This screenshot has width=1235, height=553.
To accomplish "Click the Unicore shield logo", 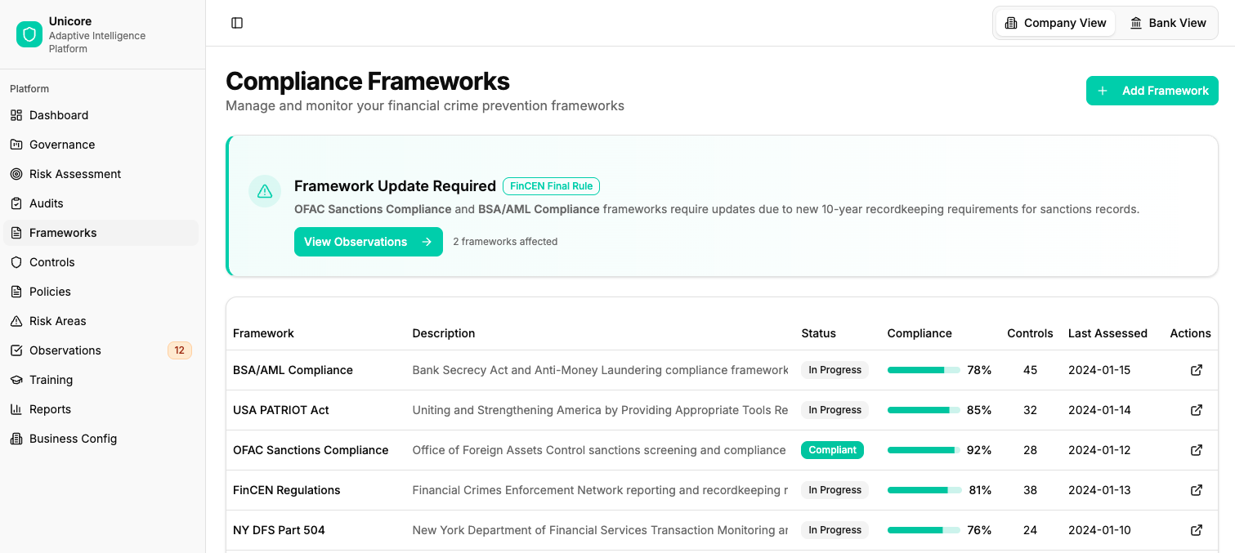I will (29, 34).
